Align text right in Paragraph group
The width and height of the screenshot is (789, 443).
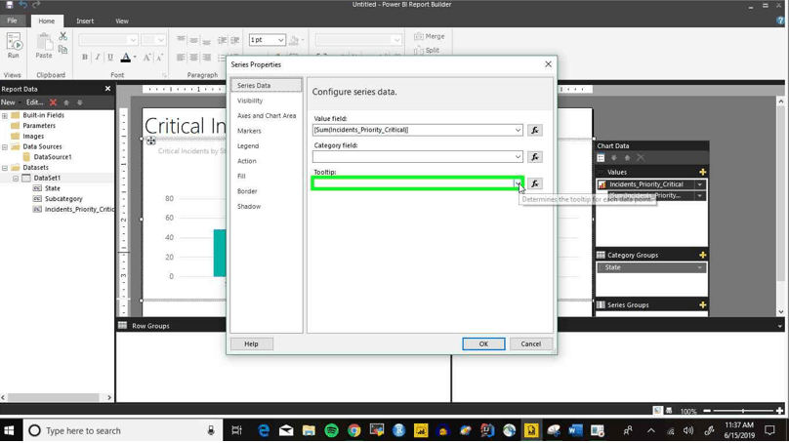point(206,58)
